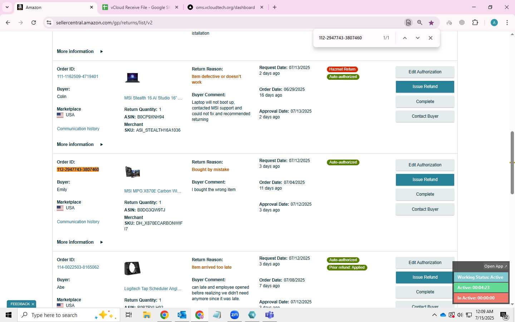Close the Amazon tab
Image resolution: width=515 pixels, height=322 pixels.
coord(92,7)
